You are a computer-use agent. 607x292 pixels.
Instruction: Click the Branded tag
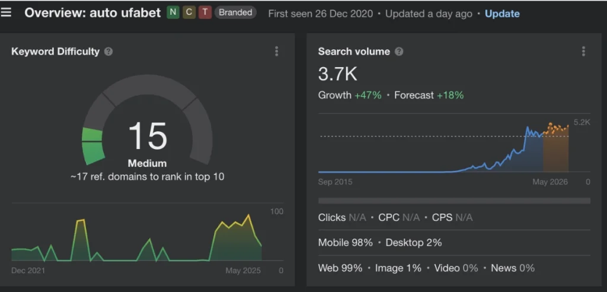point(235,12)
